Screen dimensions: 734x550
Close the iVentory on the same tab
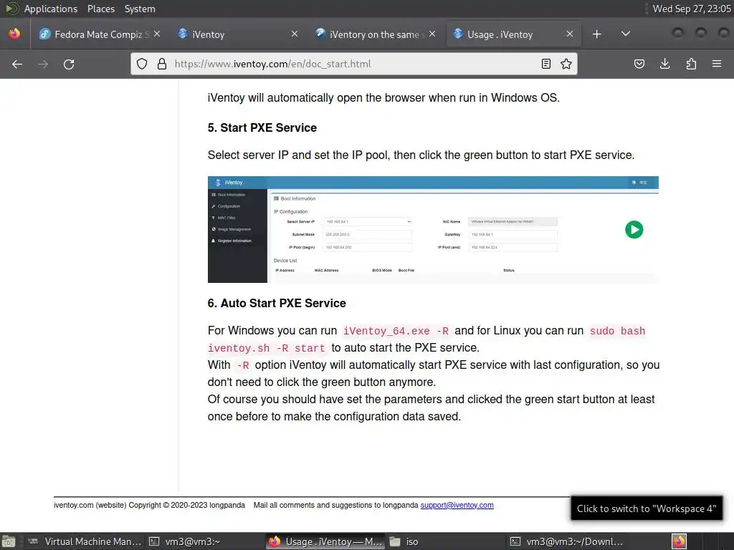coord(432,34)
